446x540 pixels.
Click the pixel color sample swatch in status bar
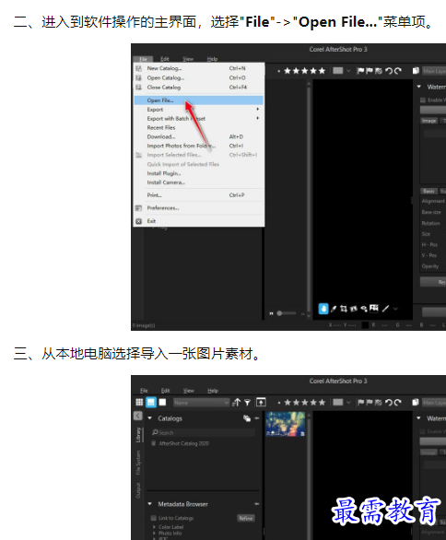point(365,324)
